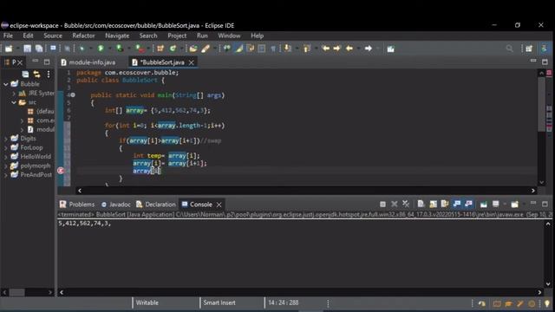Click the Display Selected Console icon
555x312 pixels.
pyautogui.click(x=495, y=205)
